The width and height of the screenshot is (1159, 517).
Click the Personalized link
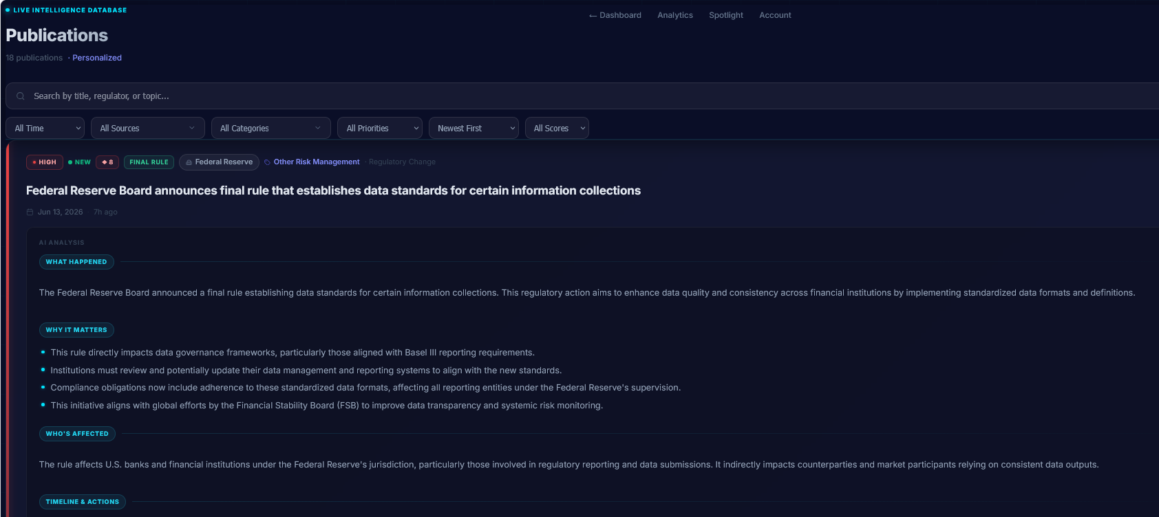coord(97,58)
